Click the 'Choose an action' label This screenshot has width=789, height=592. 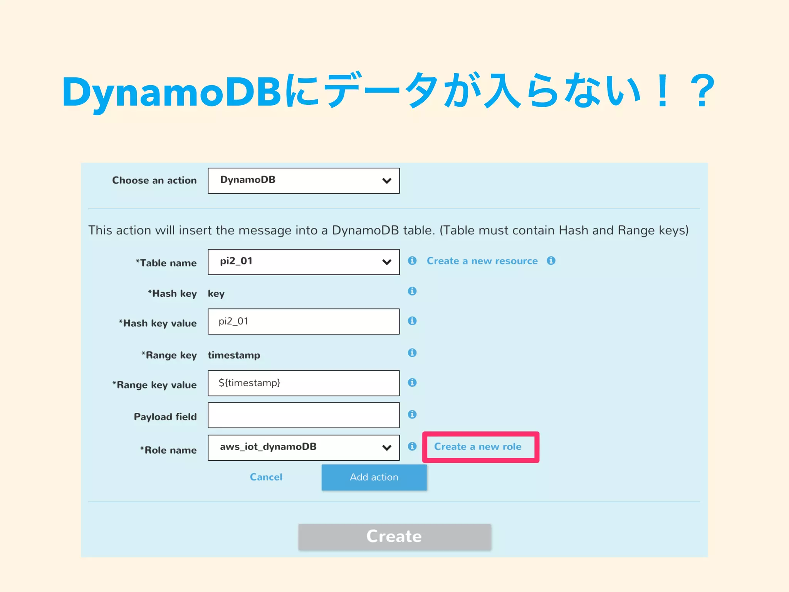(154, 180)
